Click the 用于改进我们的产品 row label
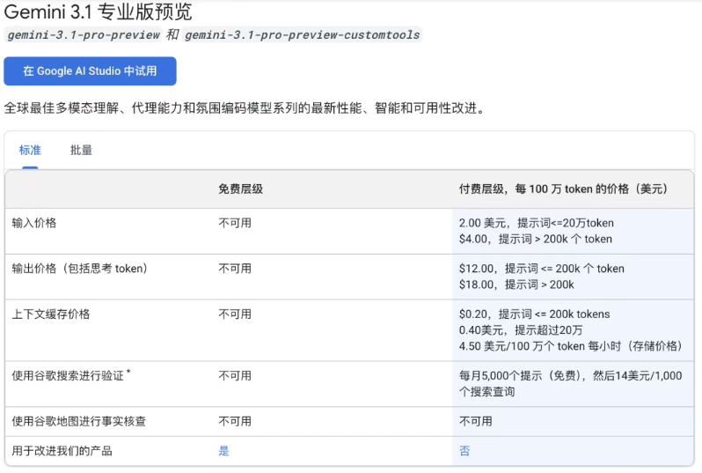The height and width of the screenshot is (473, 702). tap(62, 451)
